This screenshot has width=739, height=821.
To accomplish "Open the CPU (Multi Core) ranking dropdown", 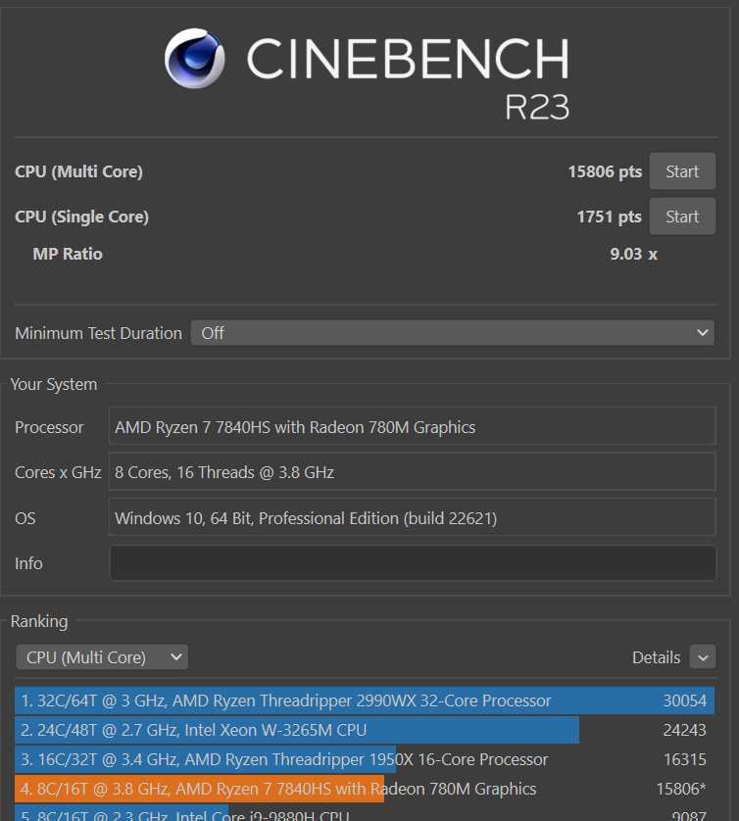I will click(x=102, y=657).
